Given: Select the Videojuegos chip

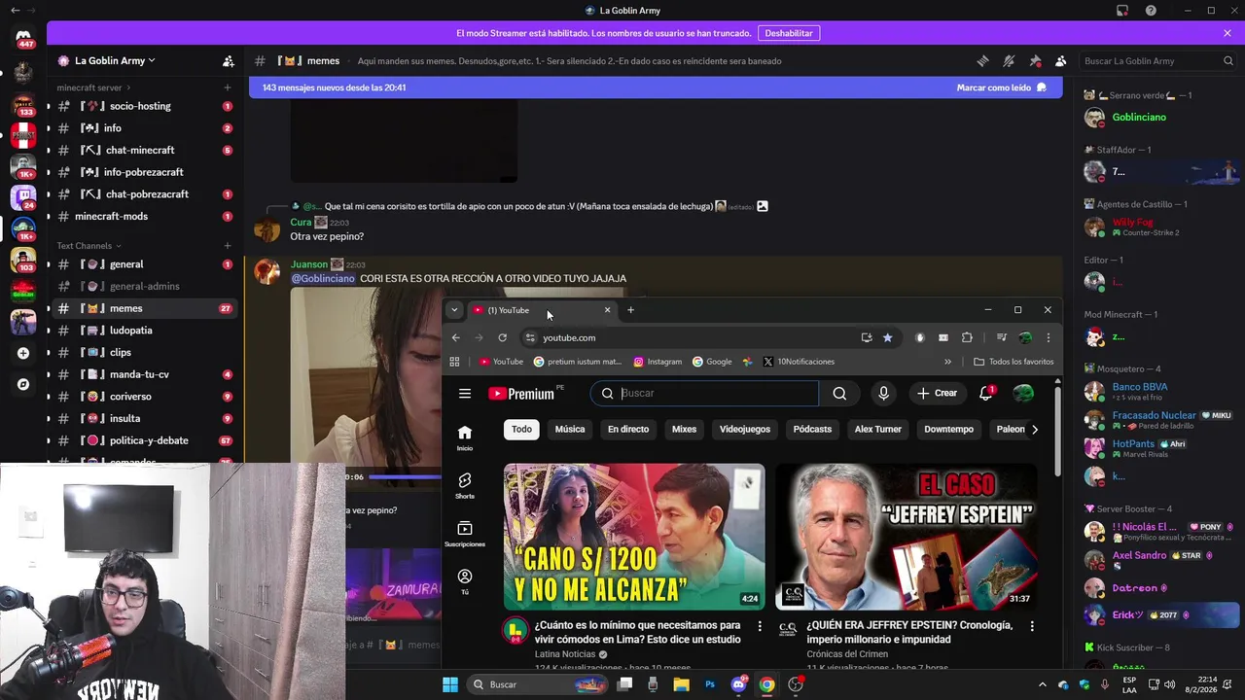Looking at the screenshot, I should coord(745,429).
